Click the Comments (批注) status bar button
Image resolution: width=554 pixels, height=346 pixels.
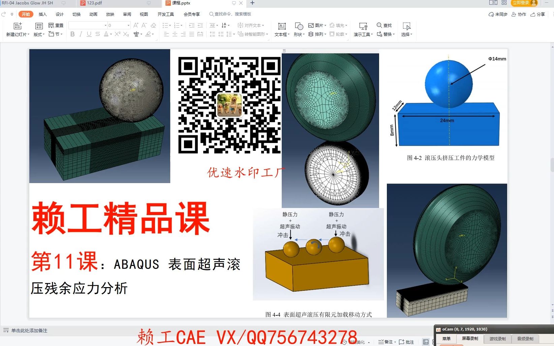click(x=406, y=342)
